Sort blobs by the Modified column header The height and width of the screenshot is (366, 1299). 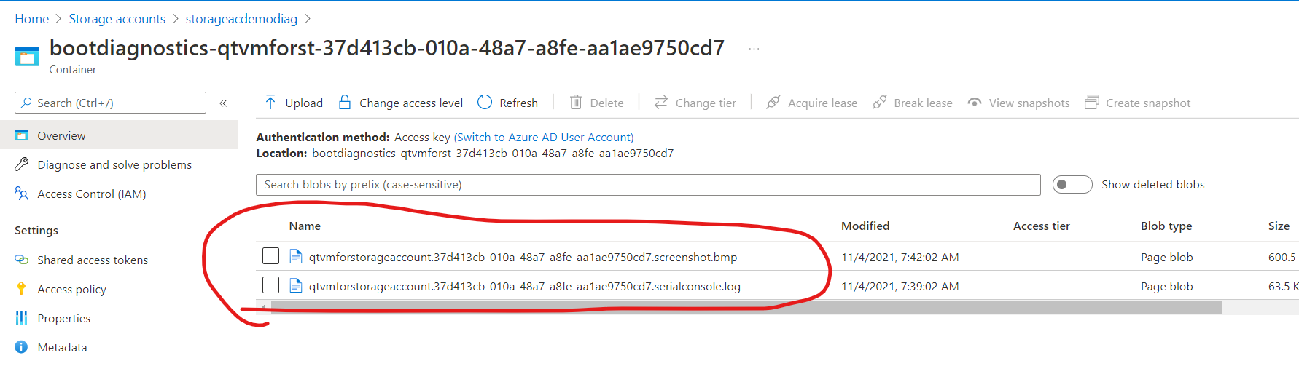point(865,226)
